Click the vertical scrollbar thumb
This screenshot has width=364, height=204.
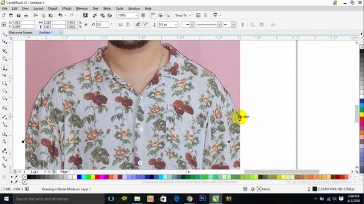click(x=357, y=114)
